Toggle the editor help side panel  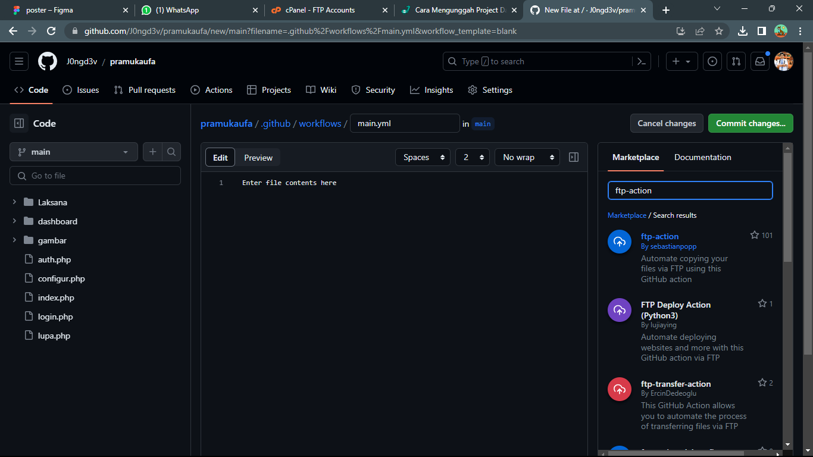(x=574, y=157)
